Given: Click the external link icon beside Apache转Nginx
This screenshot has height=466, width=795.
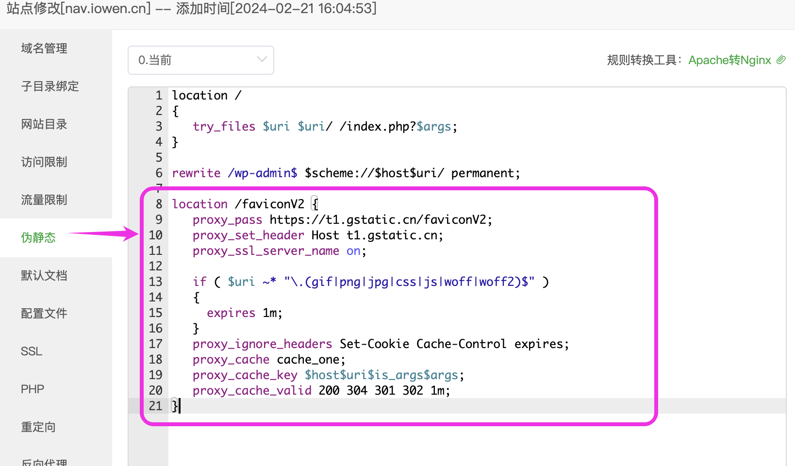Looking at the screenshot, I should [x=781, y=60].
